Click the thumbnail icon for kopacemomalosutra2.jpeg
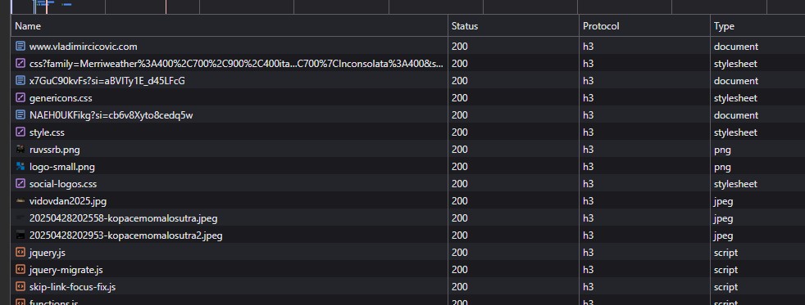Viewport: 805px width, 305px height. 20,235
